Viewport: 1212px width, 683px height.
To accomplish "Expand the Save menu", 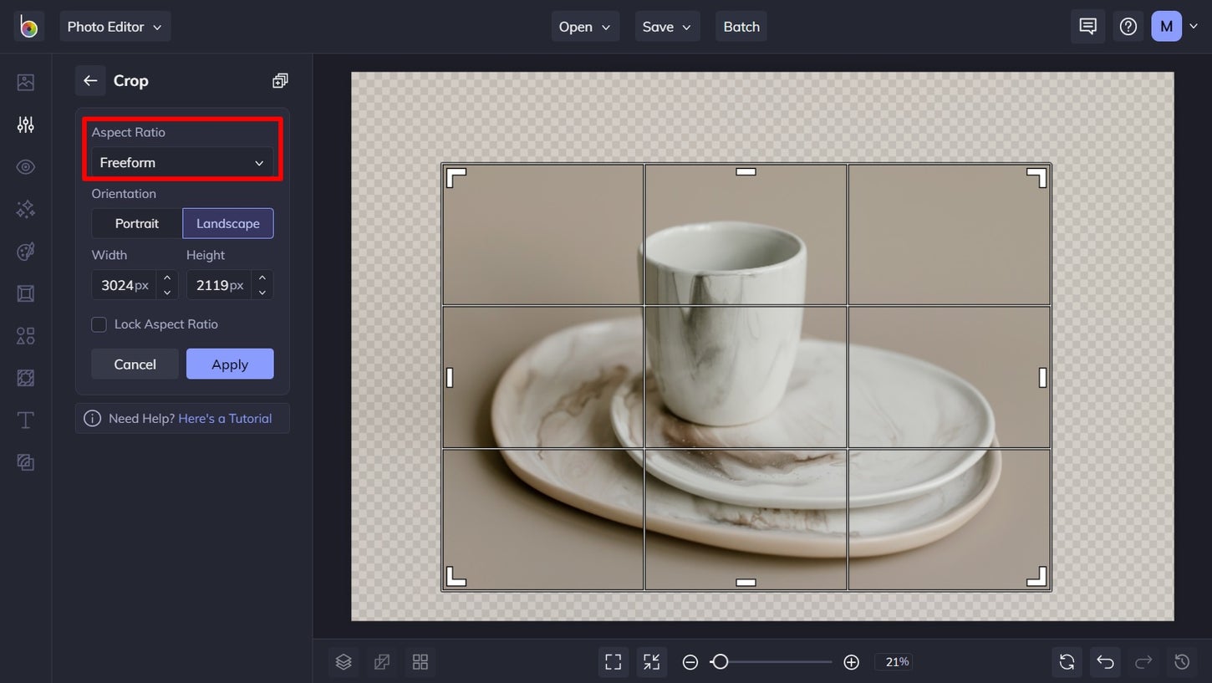I will pyautogui.click(x=667, y=26).
